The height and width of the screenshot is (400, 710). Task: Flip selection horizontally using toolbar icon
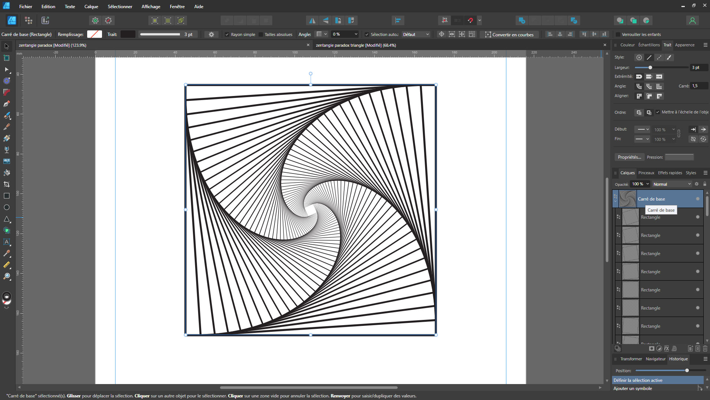[312, 20]
